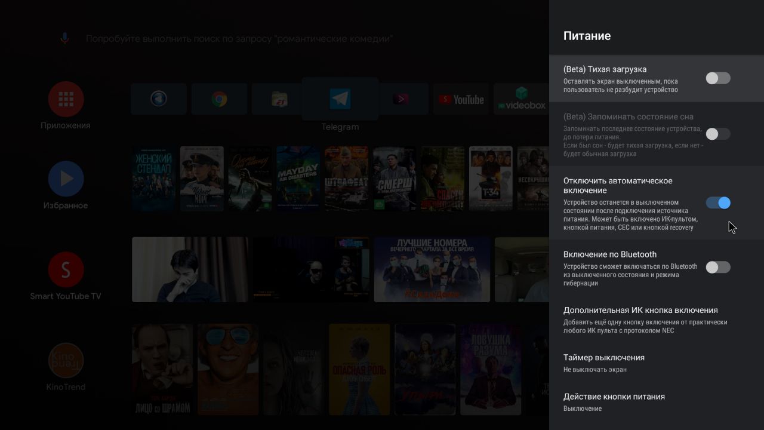
Task: Click the Питание panel heading
Action: point(587,36)
